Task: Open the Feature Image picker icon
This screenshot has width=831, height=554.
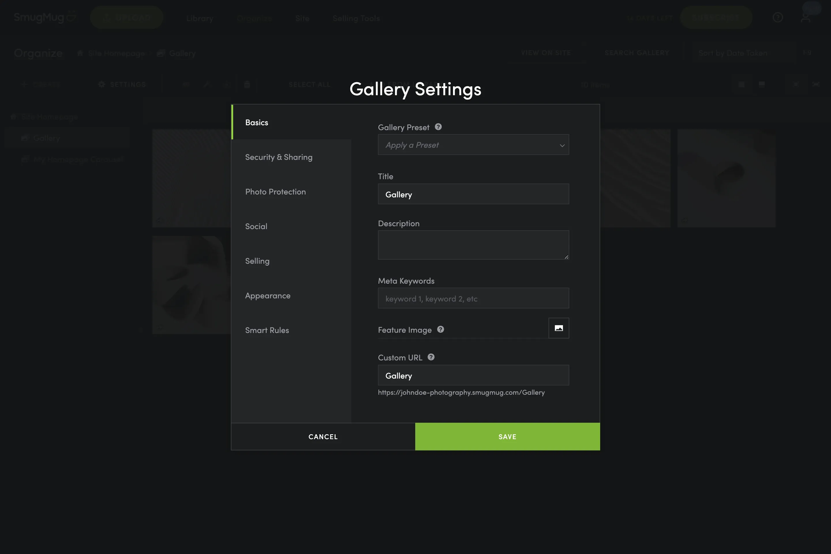Action: pos(558,328)
